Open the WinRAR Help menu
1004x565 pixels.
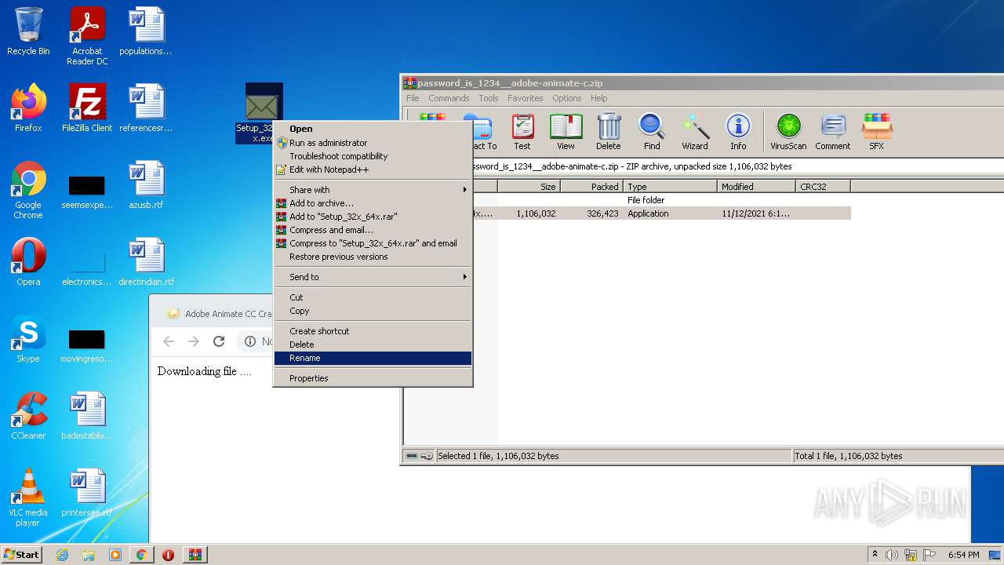point(599,98)
